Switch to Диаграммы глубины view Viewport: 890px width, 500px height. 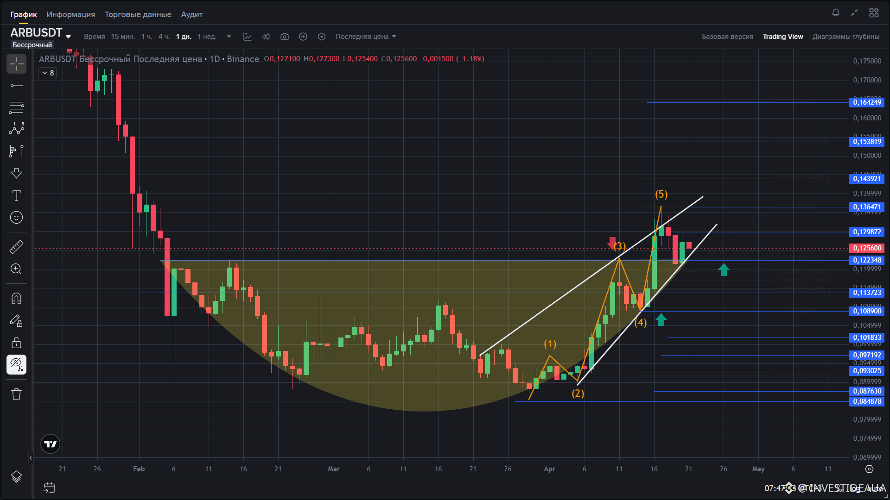pos(845,37)
